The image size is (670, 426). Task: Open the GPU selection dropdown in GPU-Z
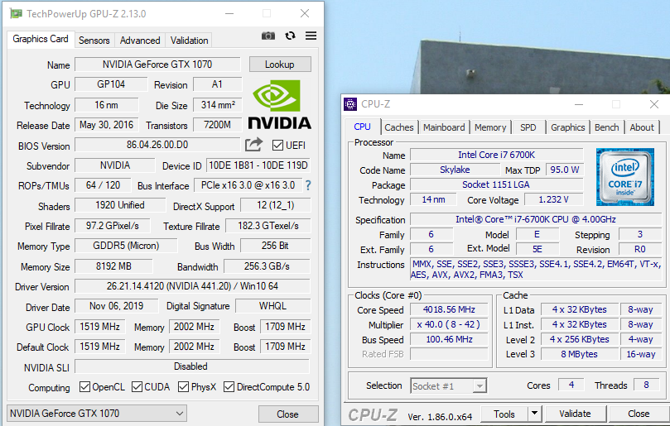pyautogui.click(x=97, y=414)
